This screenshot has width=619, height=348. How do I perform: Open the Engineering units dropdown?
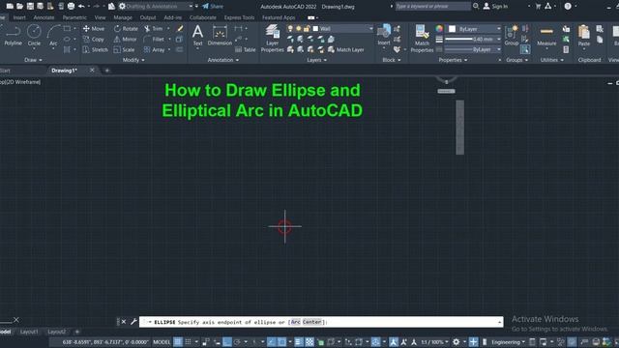point(509,342)
